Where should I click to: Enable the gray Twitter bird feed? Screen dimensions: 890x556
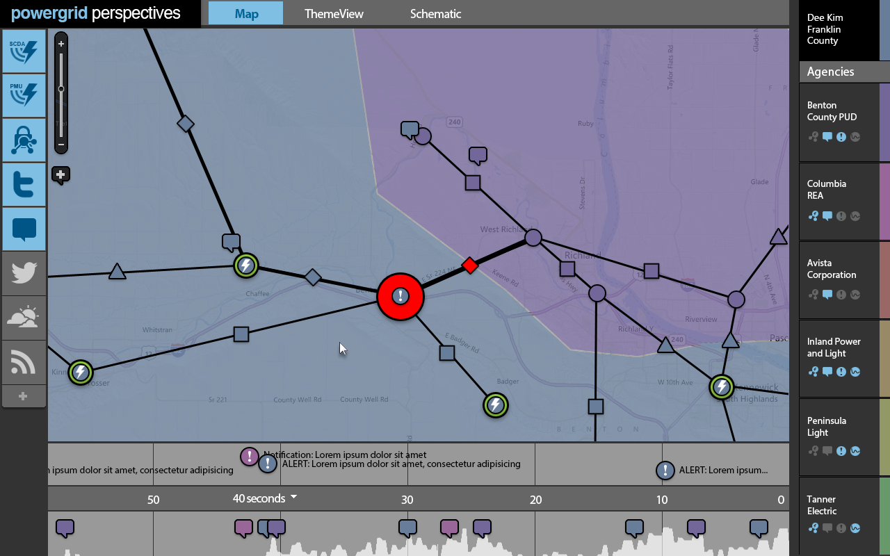click(x=24, y=273)
